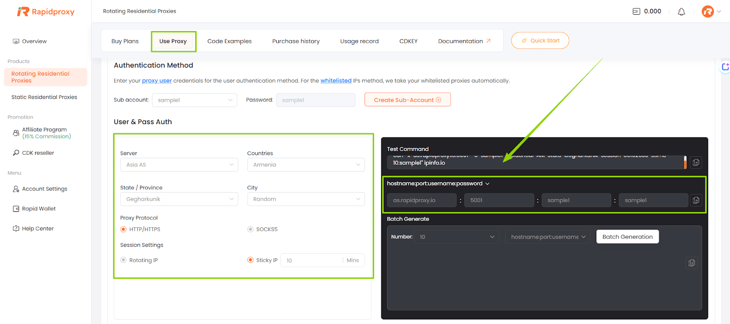The image size is (730, 324).
Task: Copy the hostname:port:username:password proxy string
Action: (x=696, y=200)
